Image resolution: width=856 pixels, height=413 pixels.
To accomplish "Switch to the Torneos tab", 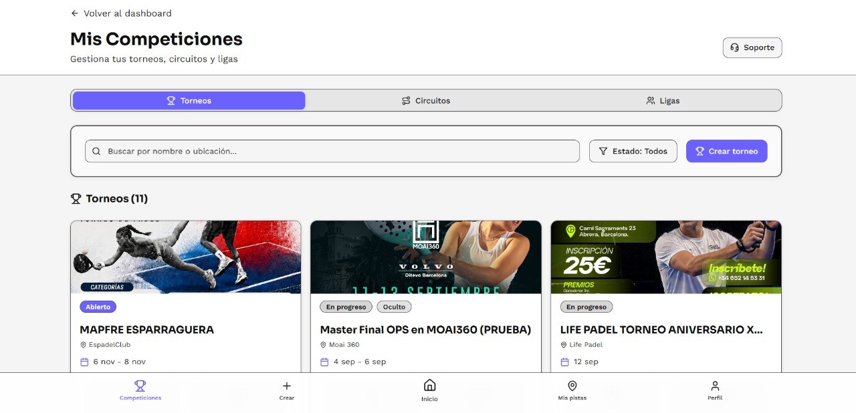I will (189, 101).
